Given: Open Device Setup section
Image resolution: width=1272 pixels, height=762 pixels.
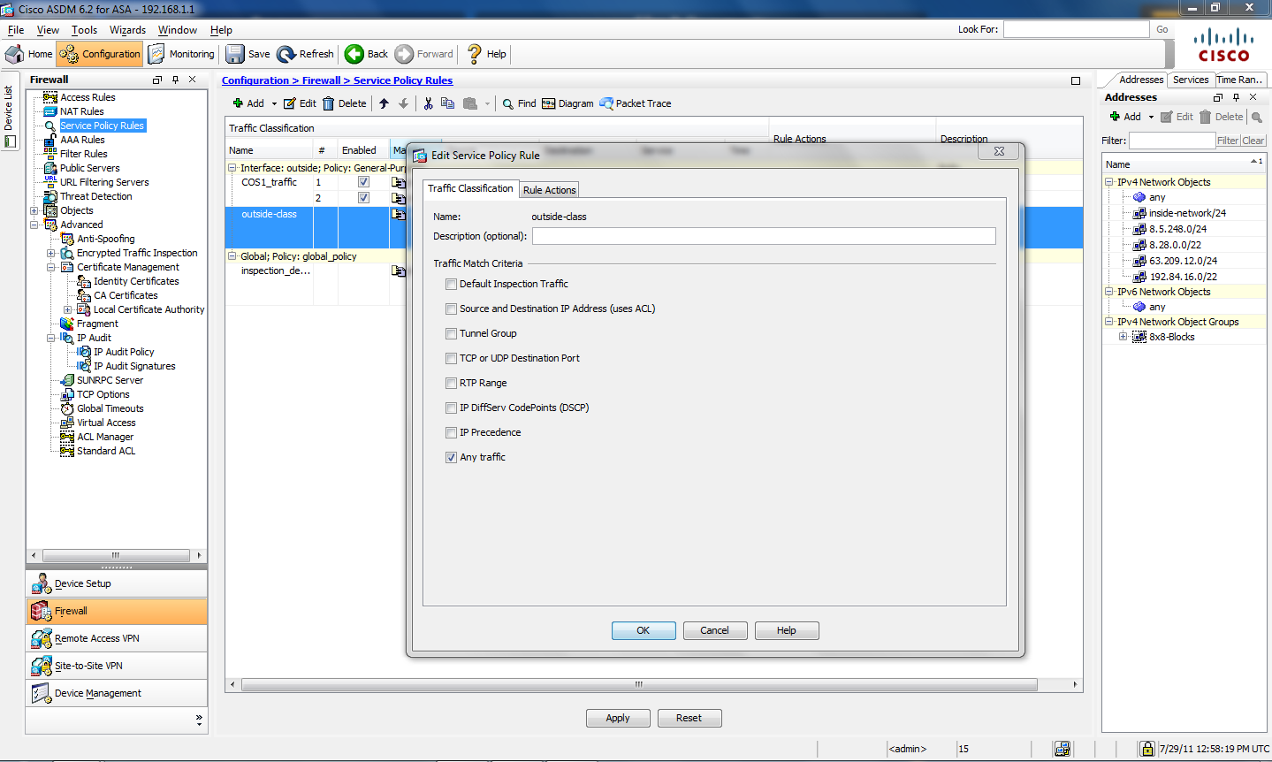Looking at the screenshot, I should click(117, 583).
